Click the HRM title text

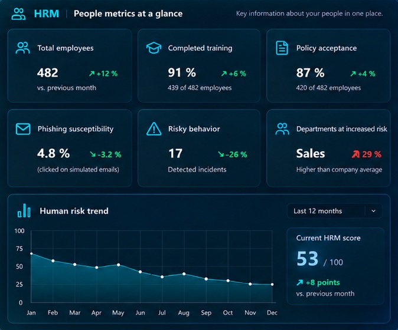pyautogui.click(x=47, y=14)
